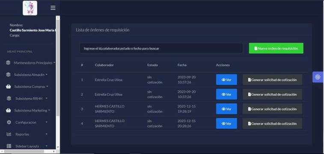Select HERMES CASTILLO SARMIENTO in row 4
The width and height of the screenshot is (324, 154).
[110, 124]
